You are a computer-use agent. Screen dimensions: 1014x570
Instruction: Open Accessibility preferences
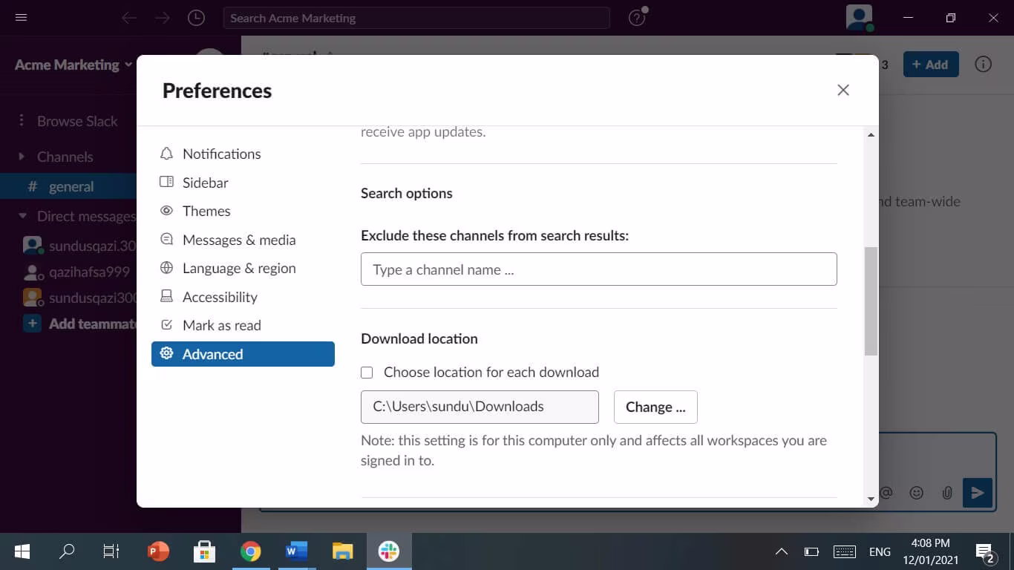(243, 297)
